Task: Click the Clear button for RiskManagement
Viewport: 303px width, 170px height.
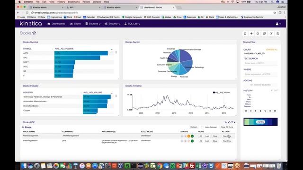Action: click(x=215, y=136)
